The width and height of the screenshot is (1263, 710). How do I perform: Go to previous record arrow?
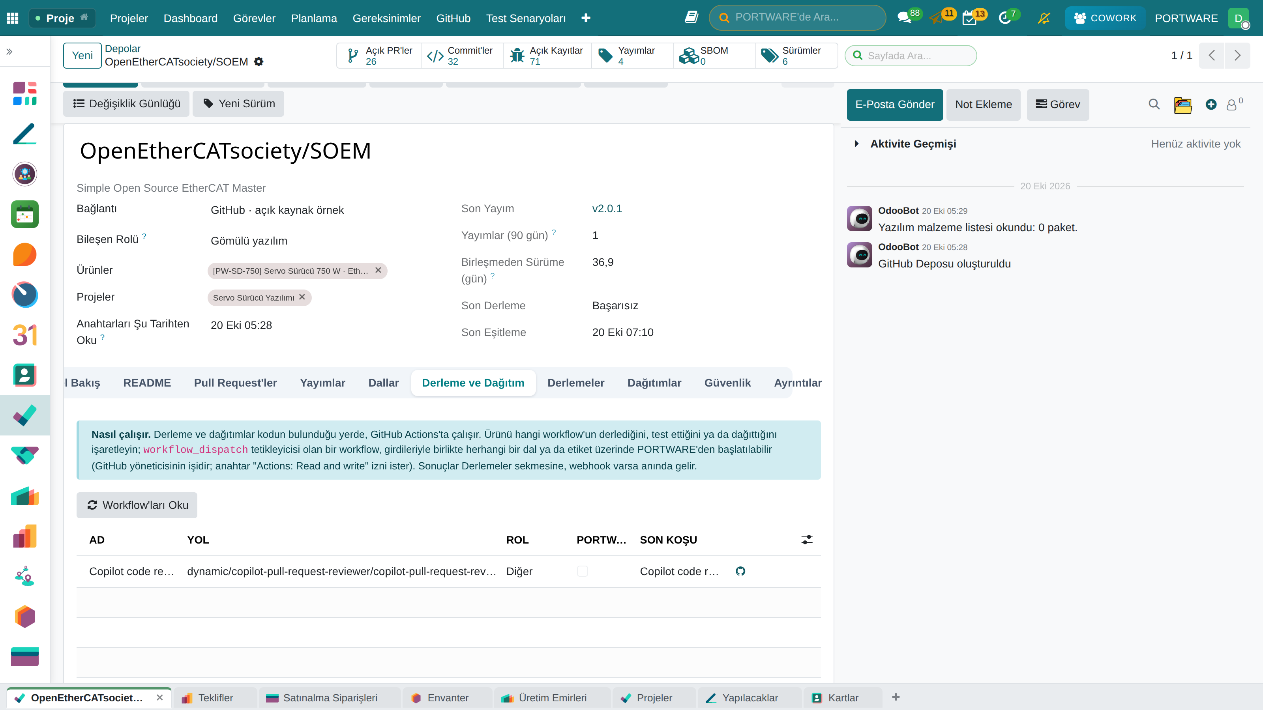click(x=1212, y=55)
